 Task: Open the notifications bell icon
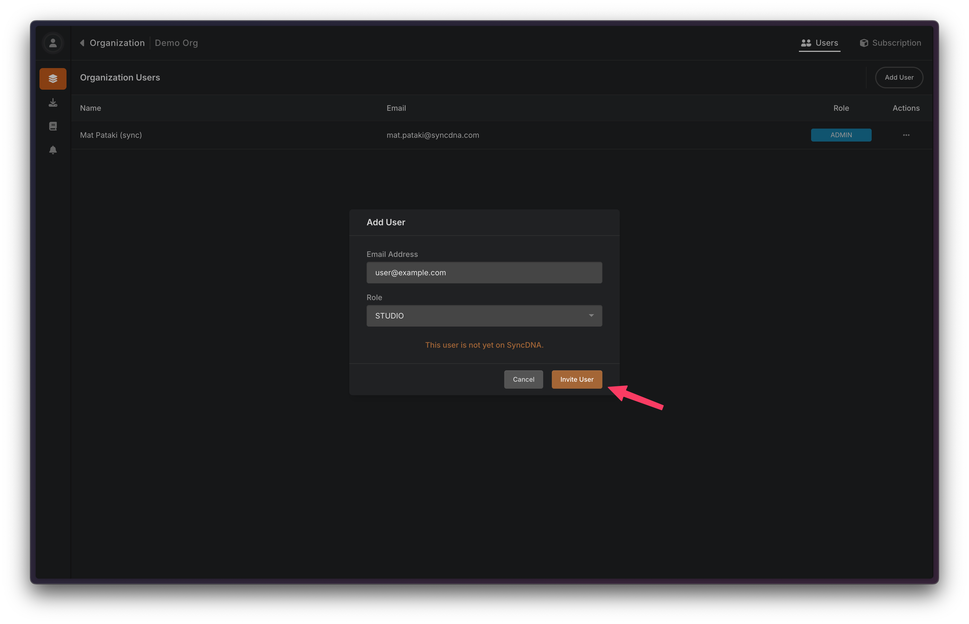[53, 150]
